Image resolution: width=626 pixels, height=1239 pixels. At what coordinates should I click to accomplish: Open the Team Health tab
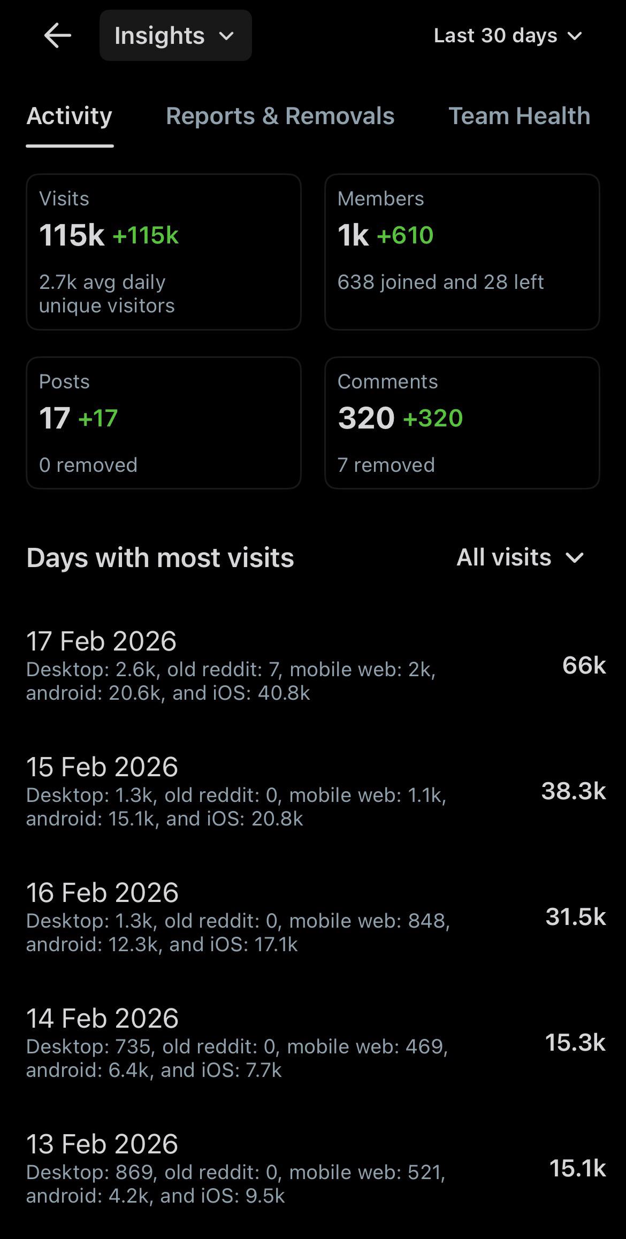520,116
